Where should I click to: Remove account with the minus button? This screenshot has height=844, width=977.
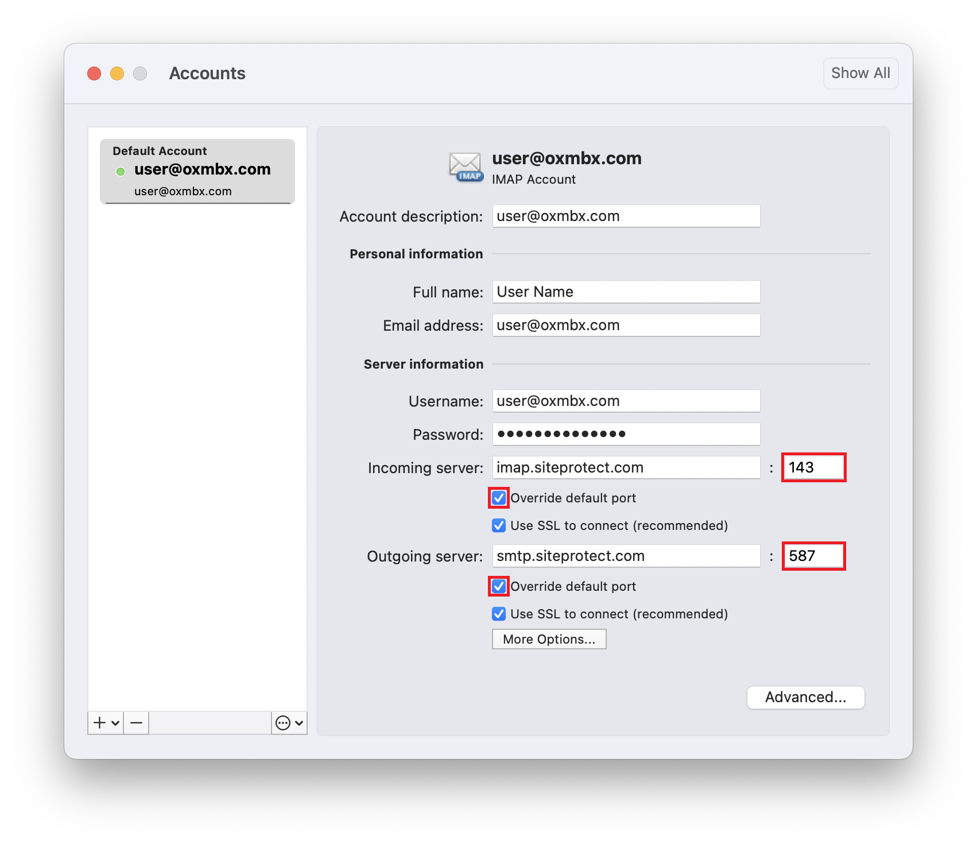click(x=136, y=723)
